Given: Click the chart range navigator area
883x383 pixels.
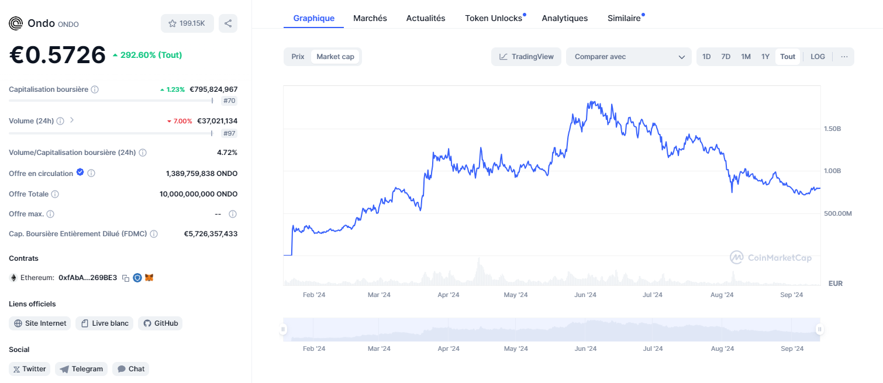Looking at the screenshot, I should point(551,329).
